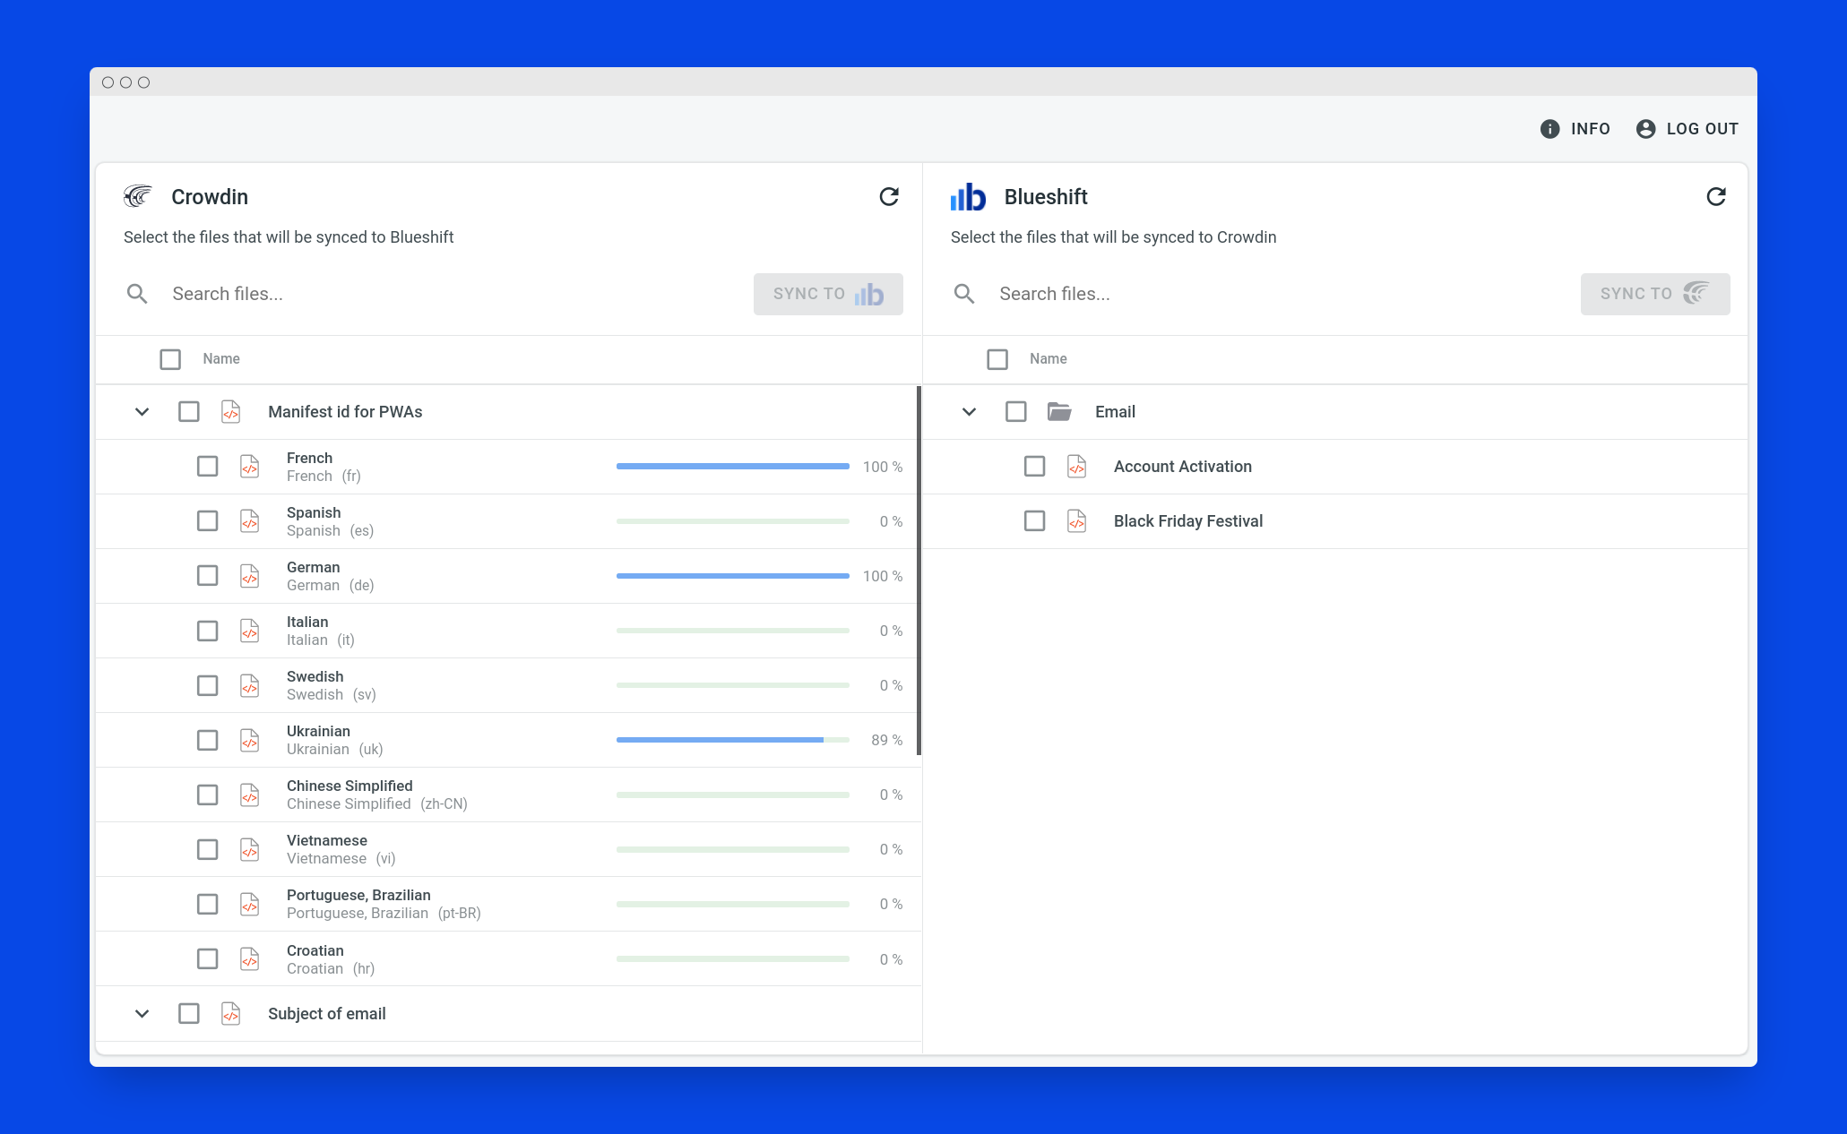Click the German row file icon
The height and width of the screenshot is (1134, 1847).
(249, 576)
